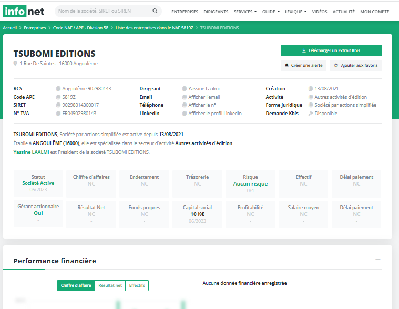Click the search magnifier icon
Image resolution: width=399 pixels, height=309 pixels.
(x=155, y=11)
